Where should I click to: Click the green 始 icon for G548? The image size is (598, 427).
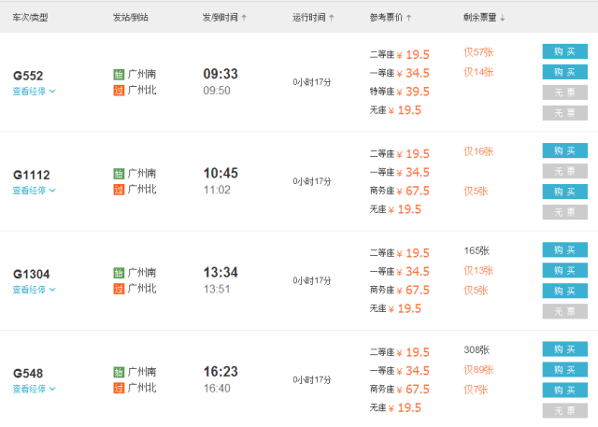119,372
